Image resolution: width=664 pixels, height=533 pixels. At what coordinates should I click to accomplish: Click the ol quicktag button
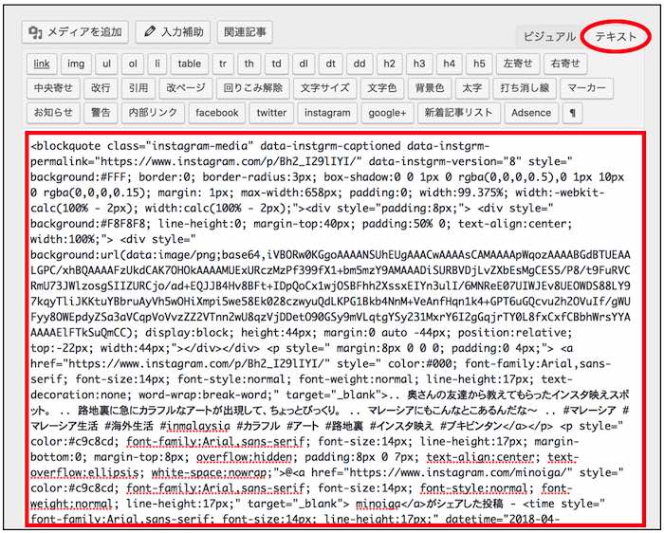click(133, 64)
